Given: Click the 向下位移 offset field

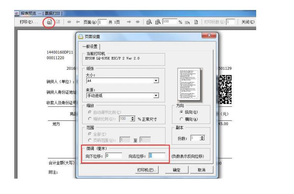Looking at the screenshot, I should [113, 156].
